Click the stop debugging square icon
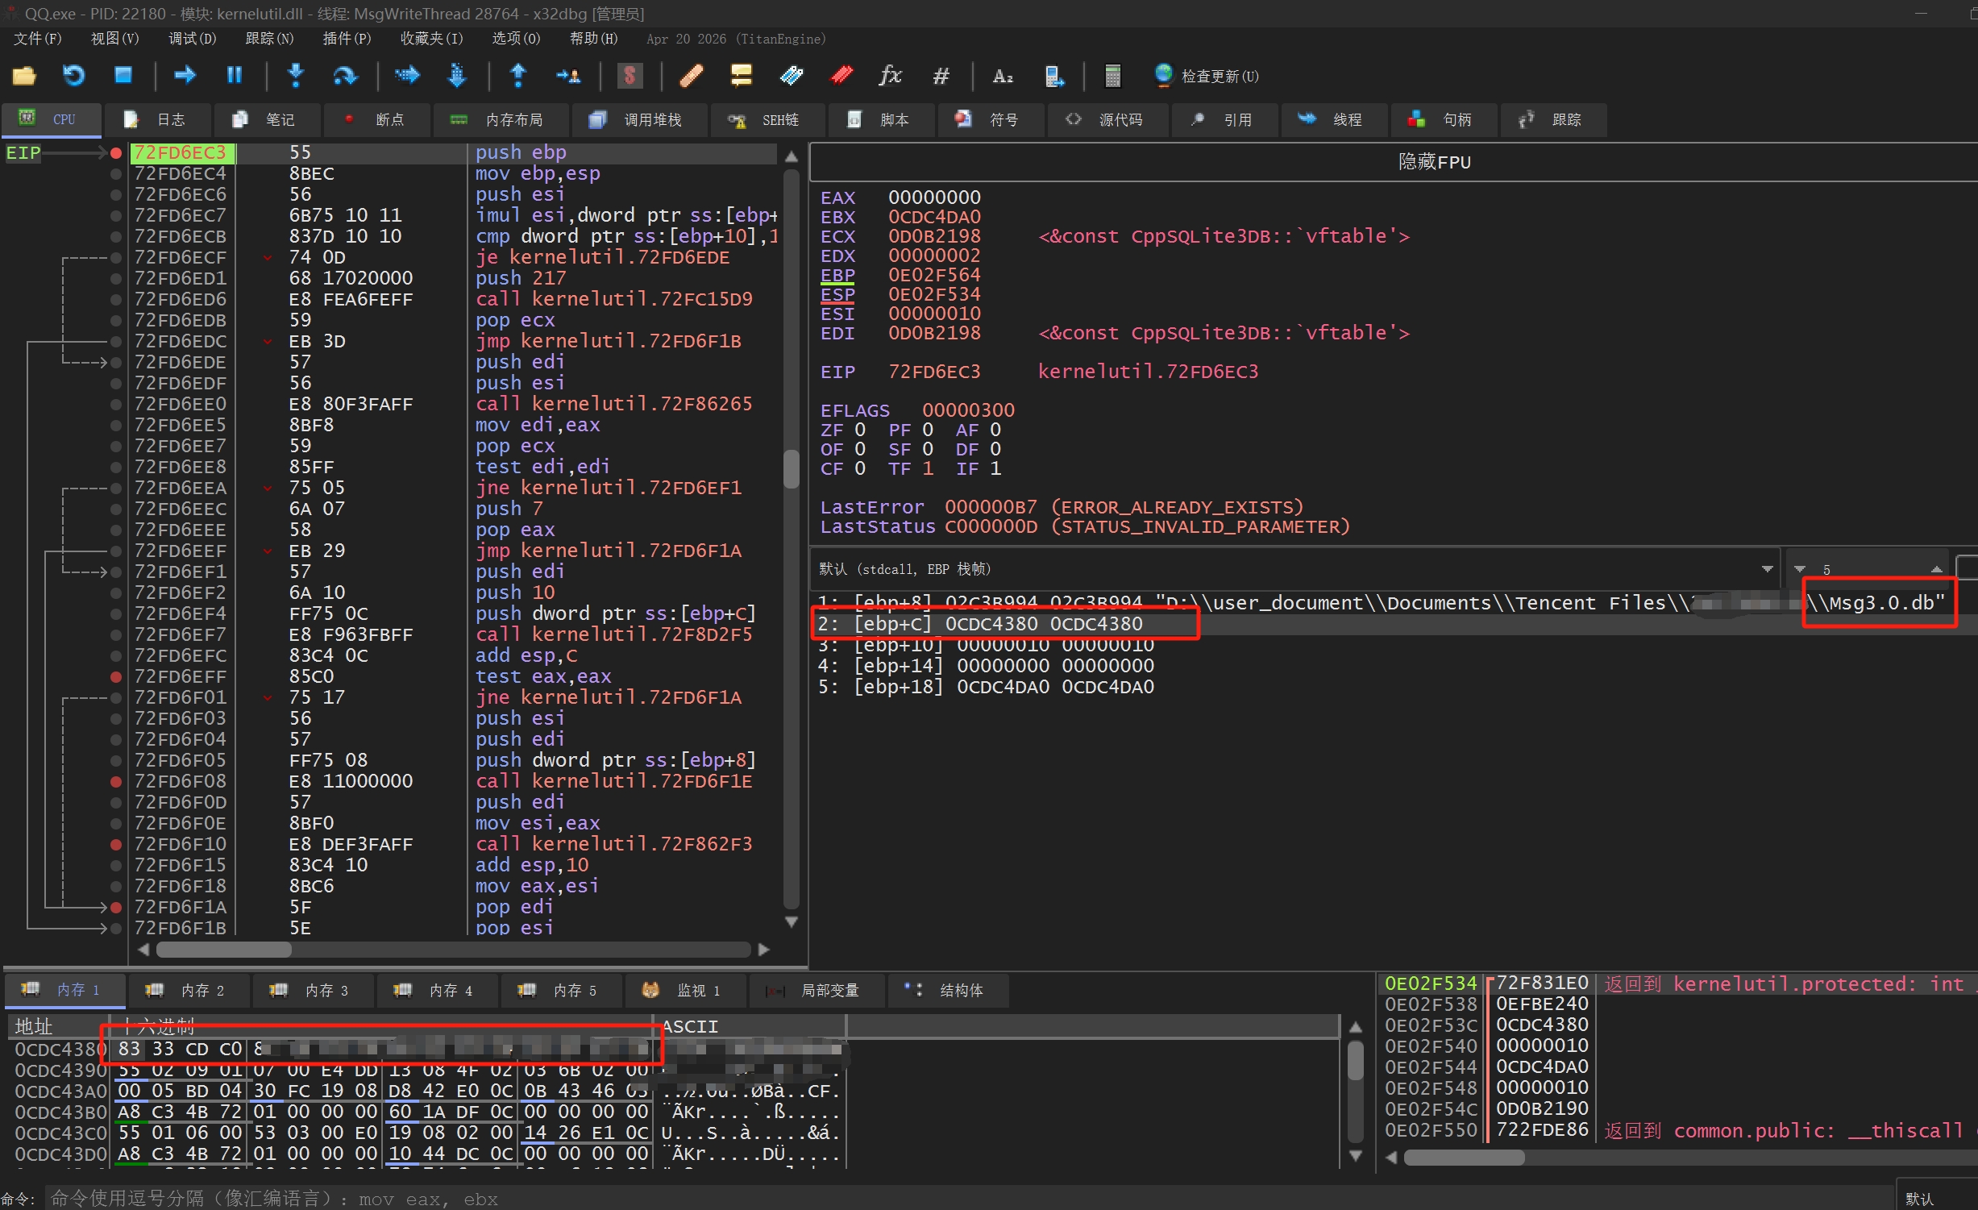This screenshot has height=1210, width=1978. click(123, 76)
